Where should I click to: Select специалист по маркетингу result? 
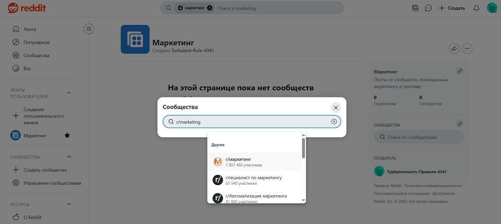[254, 180]
